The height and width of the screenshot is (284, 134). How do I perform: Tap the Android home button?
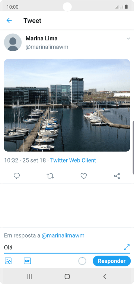(x=67, y=277)
